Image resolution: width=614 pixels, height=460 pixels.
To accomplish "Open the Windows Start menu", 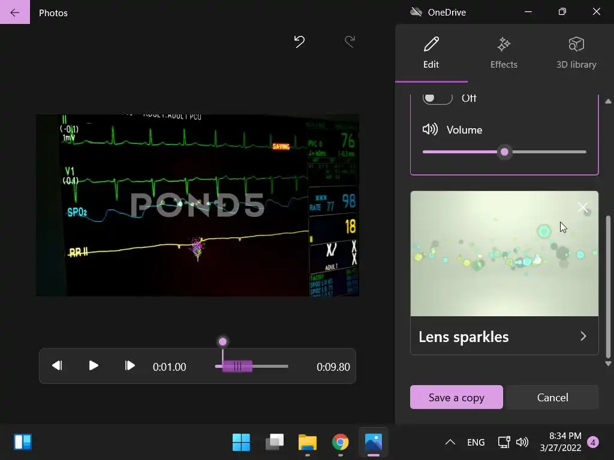I will point(241,443).
